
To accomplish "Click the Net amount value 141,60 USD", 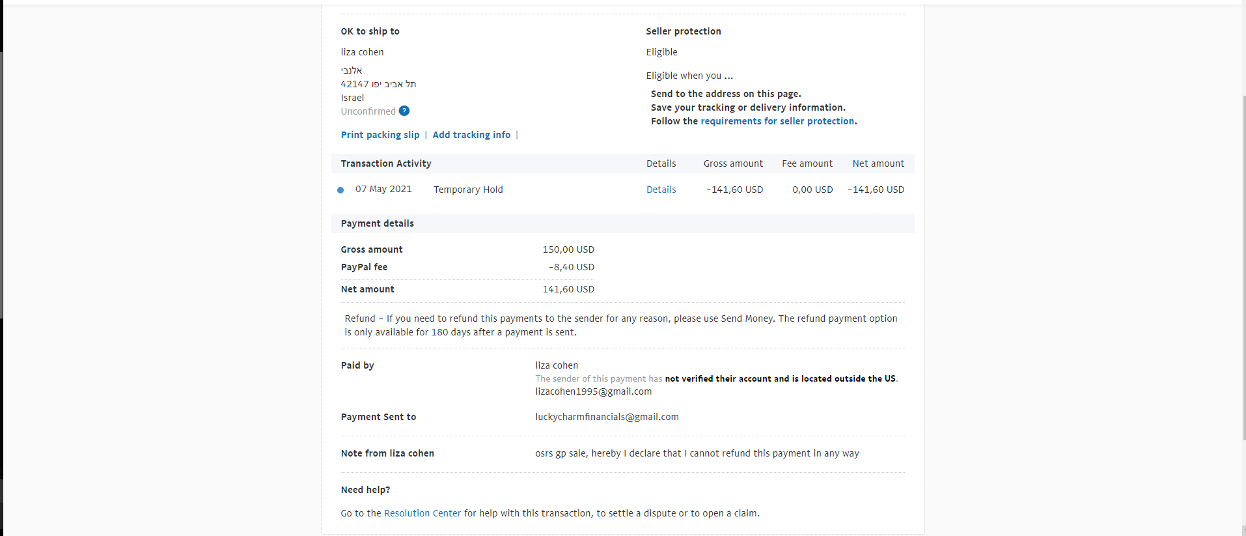I will 568,289.
